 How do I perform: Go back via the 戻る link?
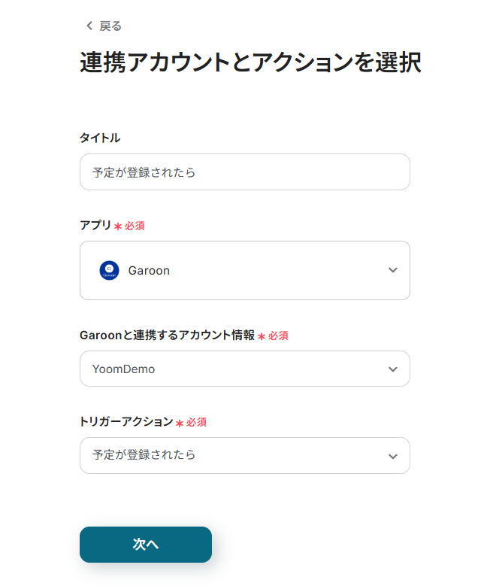click(110, 26)
